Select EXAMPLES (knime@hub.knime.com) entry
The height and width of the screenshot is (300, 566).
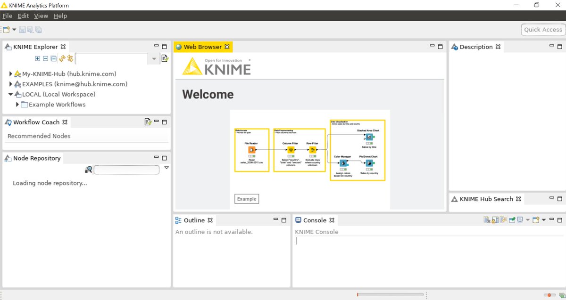pos(75,84)
